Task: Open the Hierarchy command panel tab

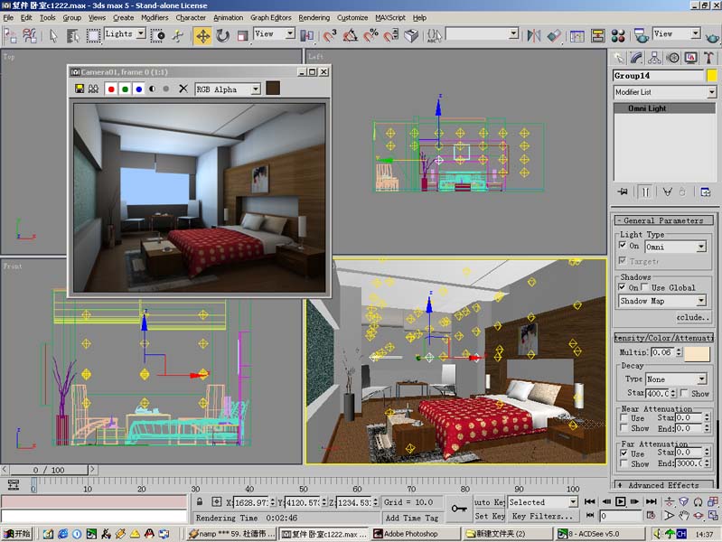Action: coord(654,58)
